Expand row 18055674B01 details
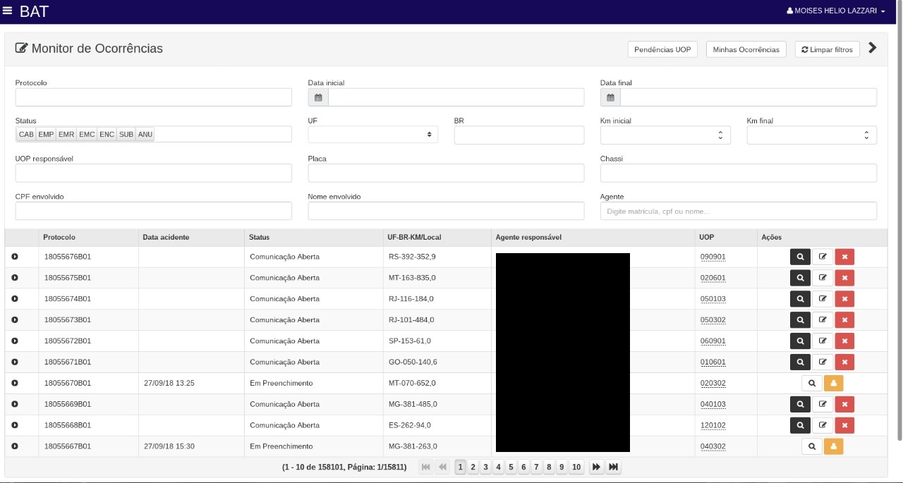 (15, 299)
